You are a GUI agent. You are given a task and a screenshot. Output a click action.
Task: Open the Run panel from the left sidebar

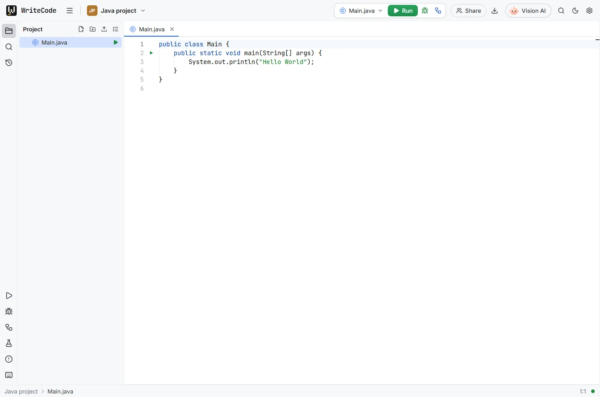point(9,296)
